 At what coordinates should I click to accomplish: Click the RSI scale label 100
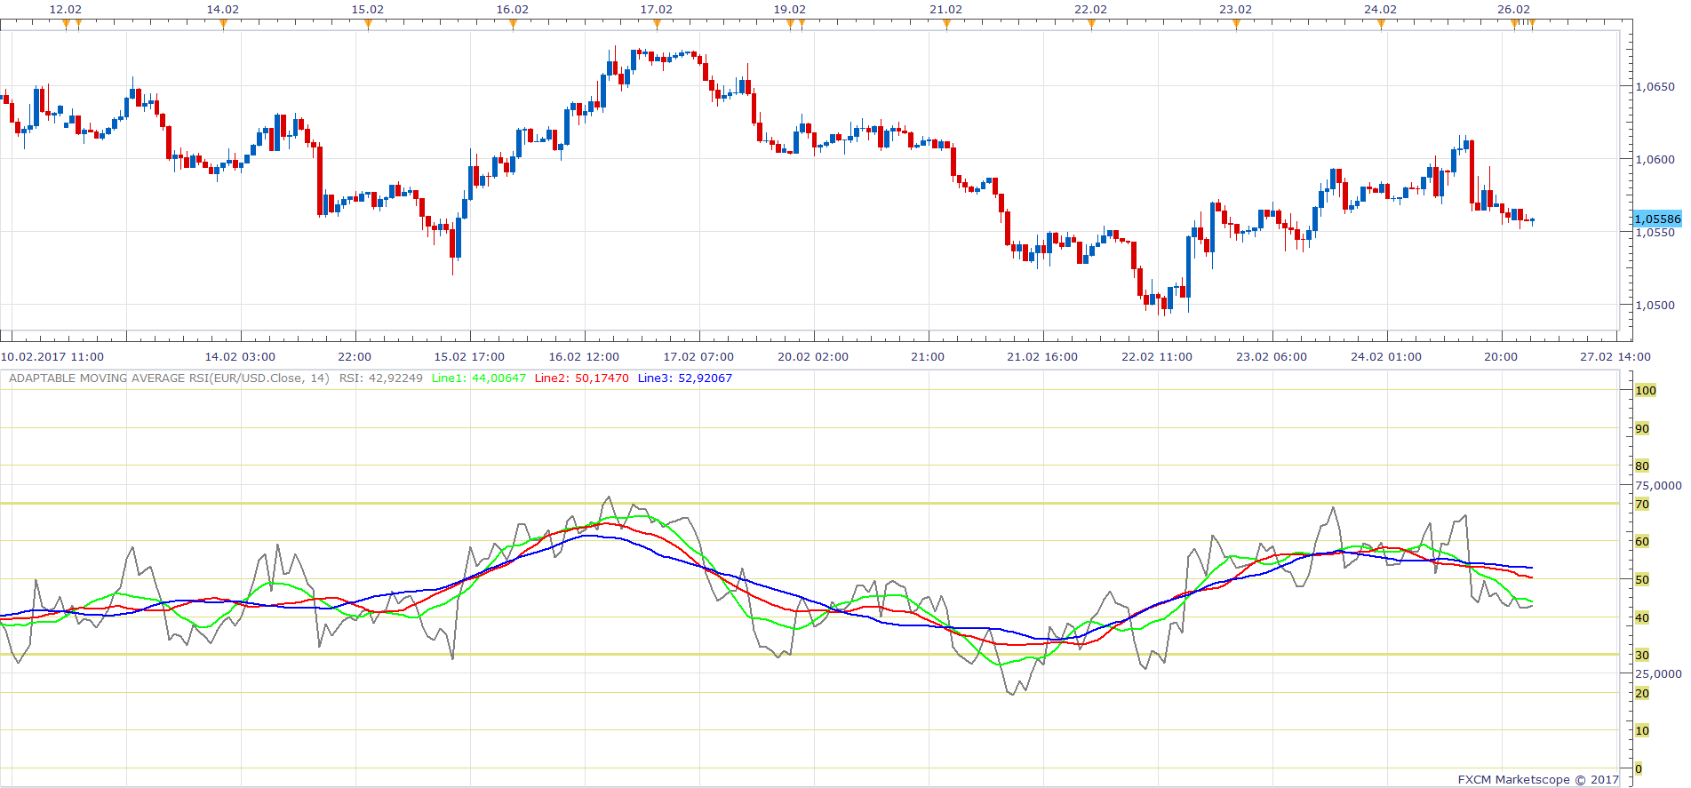click(1646, 390)
